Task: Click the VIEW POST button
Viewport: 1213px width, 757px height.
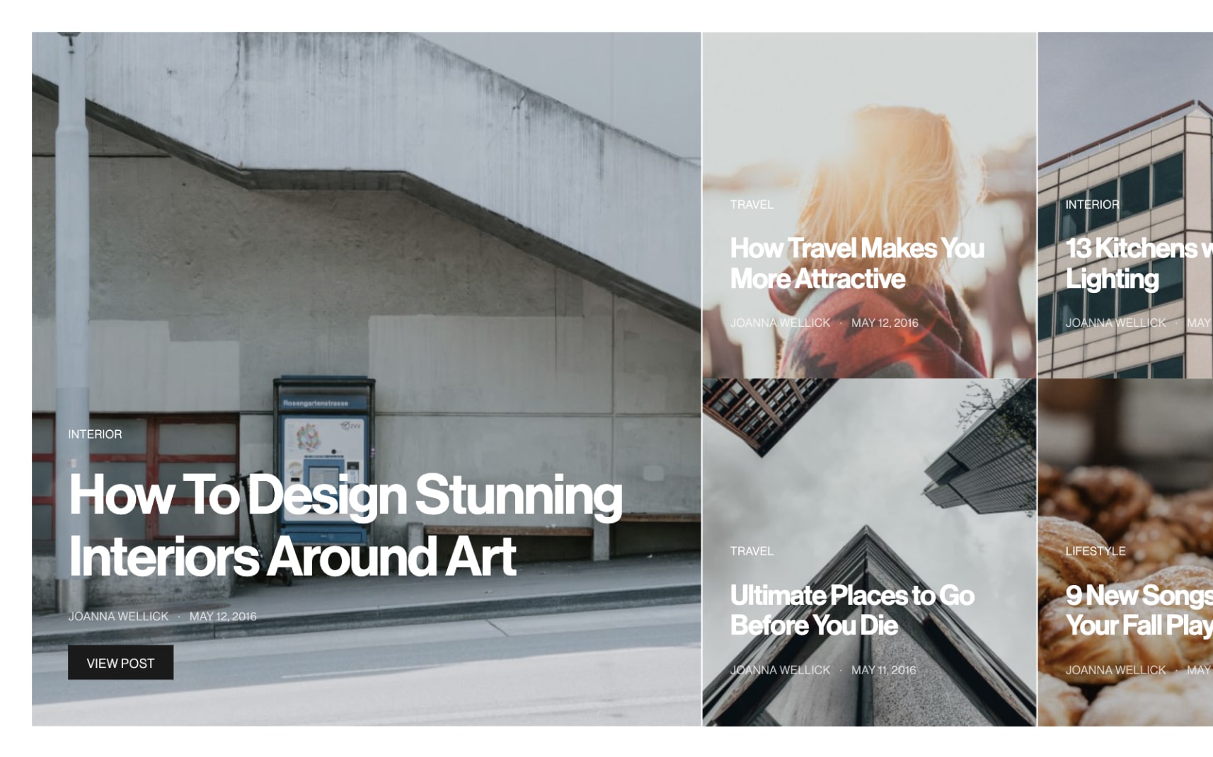Action: coord(120,663)
